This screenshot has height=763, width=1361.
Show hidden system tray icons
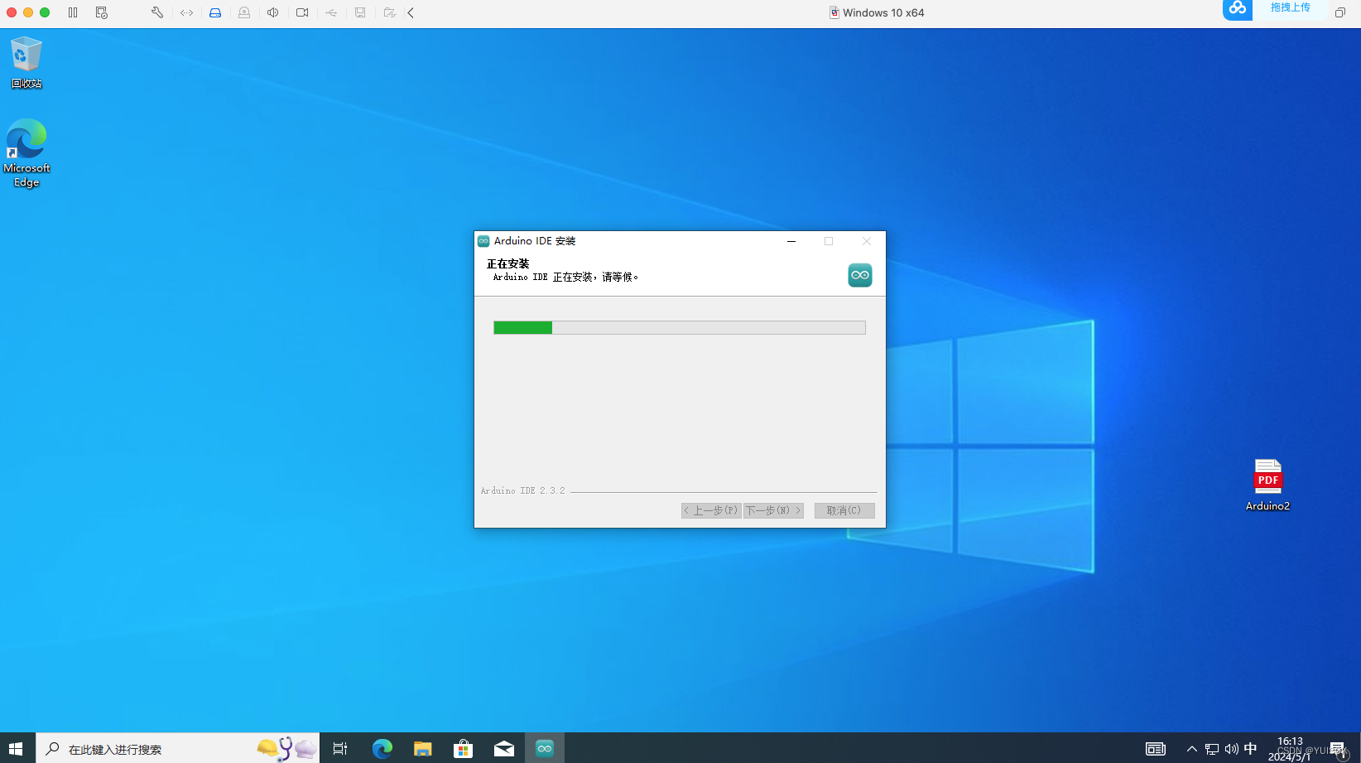1192,749
